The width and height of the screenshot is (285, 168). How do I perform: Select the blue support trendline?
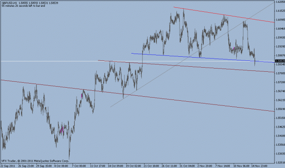point(202,58)
